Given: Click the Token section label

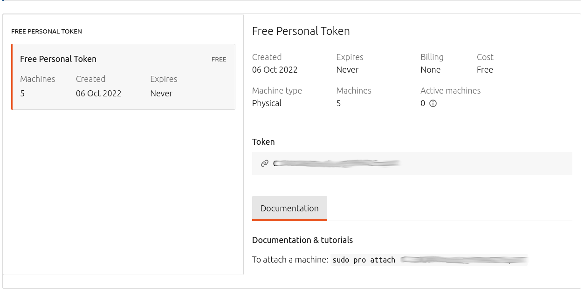Looking at the screenshot, I should click(263, 142).
